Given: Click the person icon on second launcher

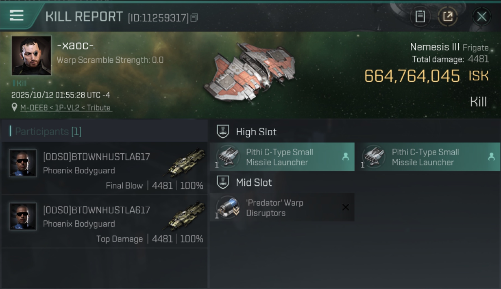Looking at the screenshot, I should point(491,156).
